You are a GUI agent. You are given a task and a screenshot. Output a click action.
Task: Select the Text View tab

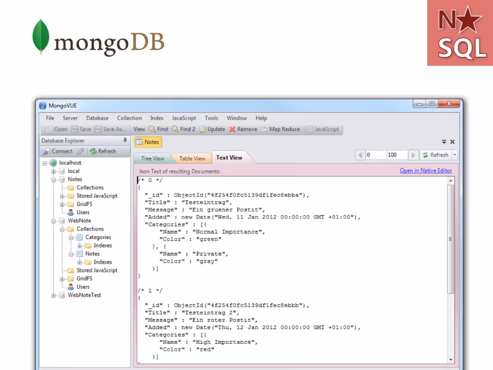(229, 158)
